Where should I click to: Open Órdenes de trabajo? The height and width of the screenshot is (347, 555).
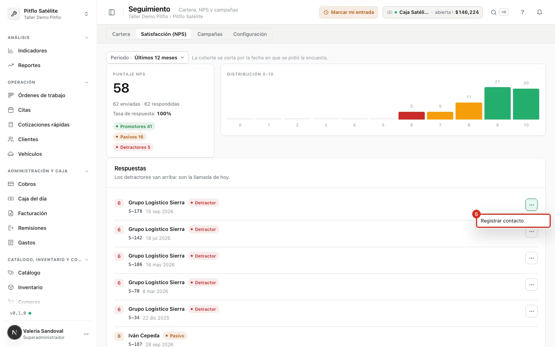[48, 95]
